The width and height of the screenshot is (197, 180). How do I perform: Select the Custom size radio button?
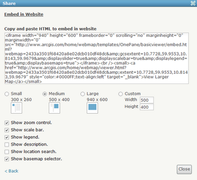coord(121,94)
